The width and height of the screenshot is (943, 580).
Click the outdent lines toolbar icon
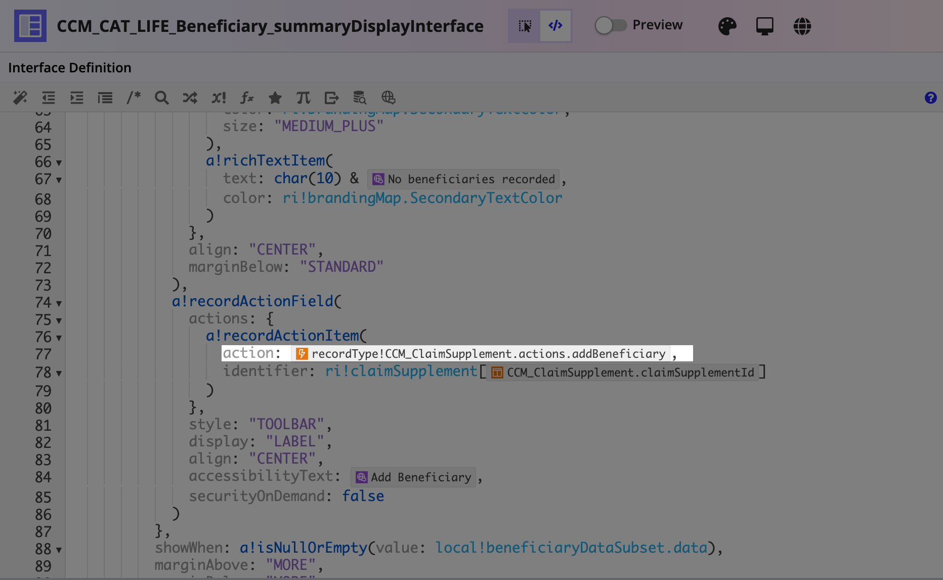49,97
